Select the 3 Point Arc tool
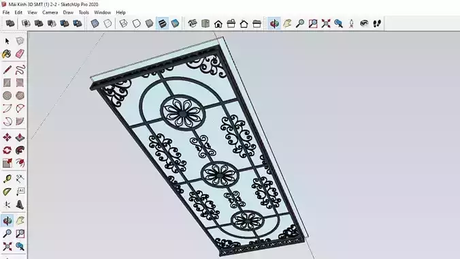 [x=7, y=121]
